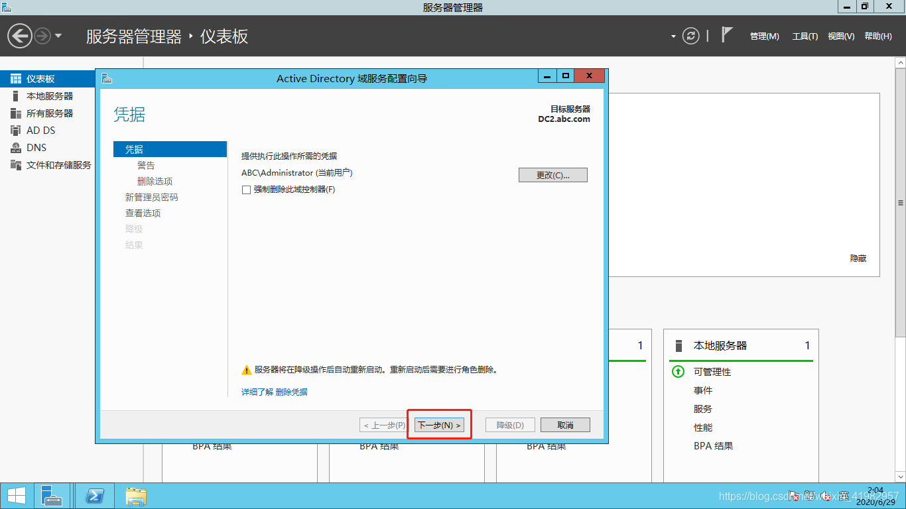Open 服务 in 本地服务器 tile
The image size is (906, 509).
703,409
